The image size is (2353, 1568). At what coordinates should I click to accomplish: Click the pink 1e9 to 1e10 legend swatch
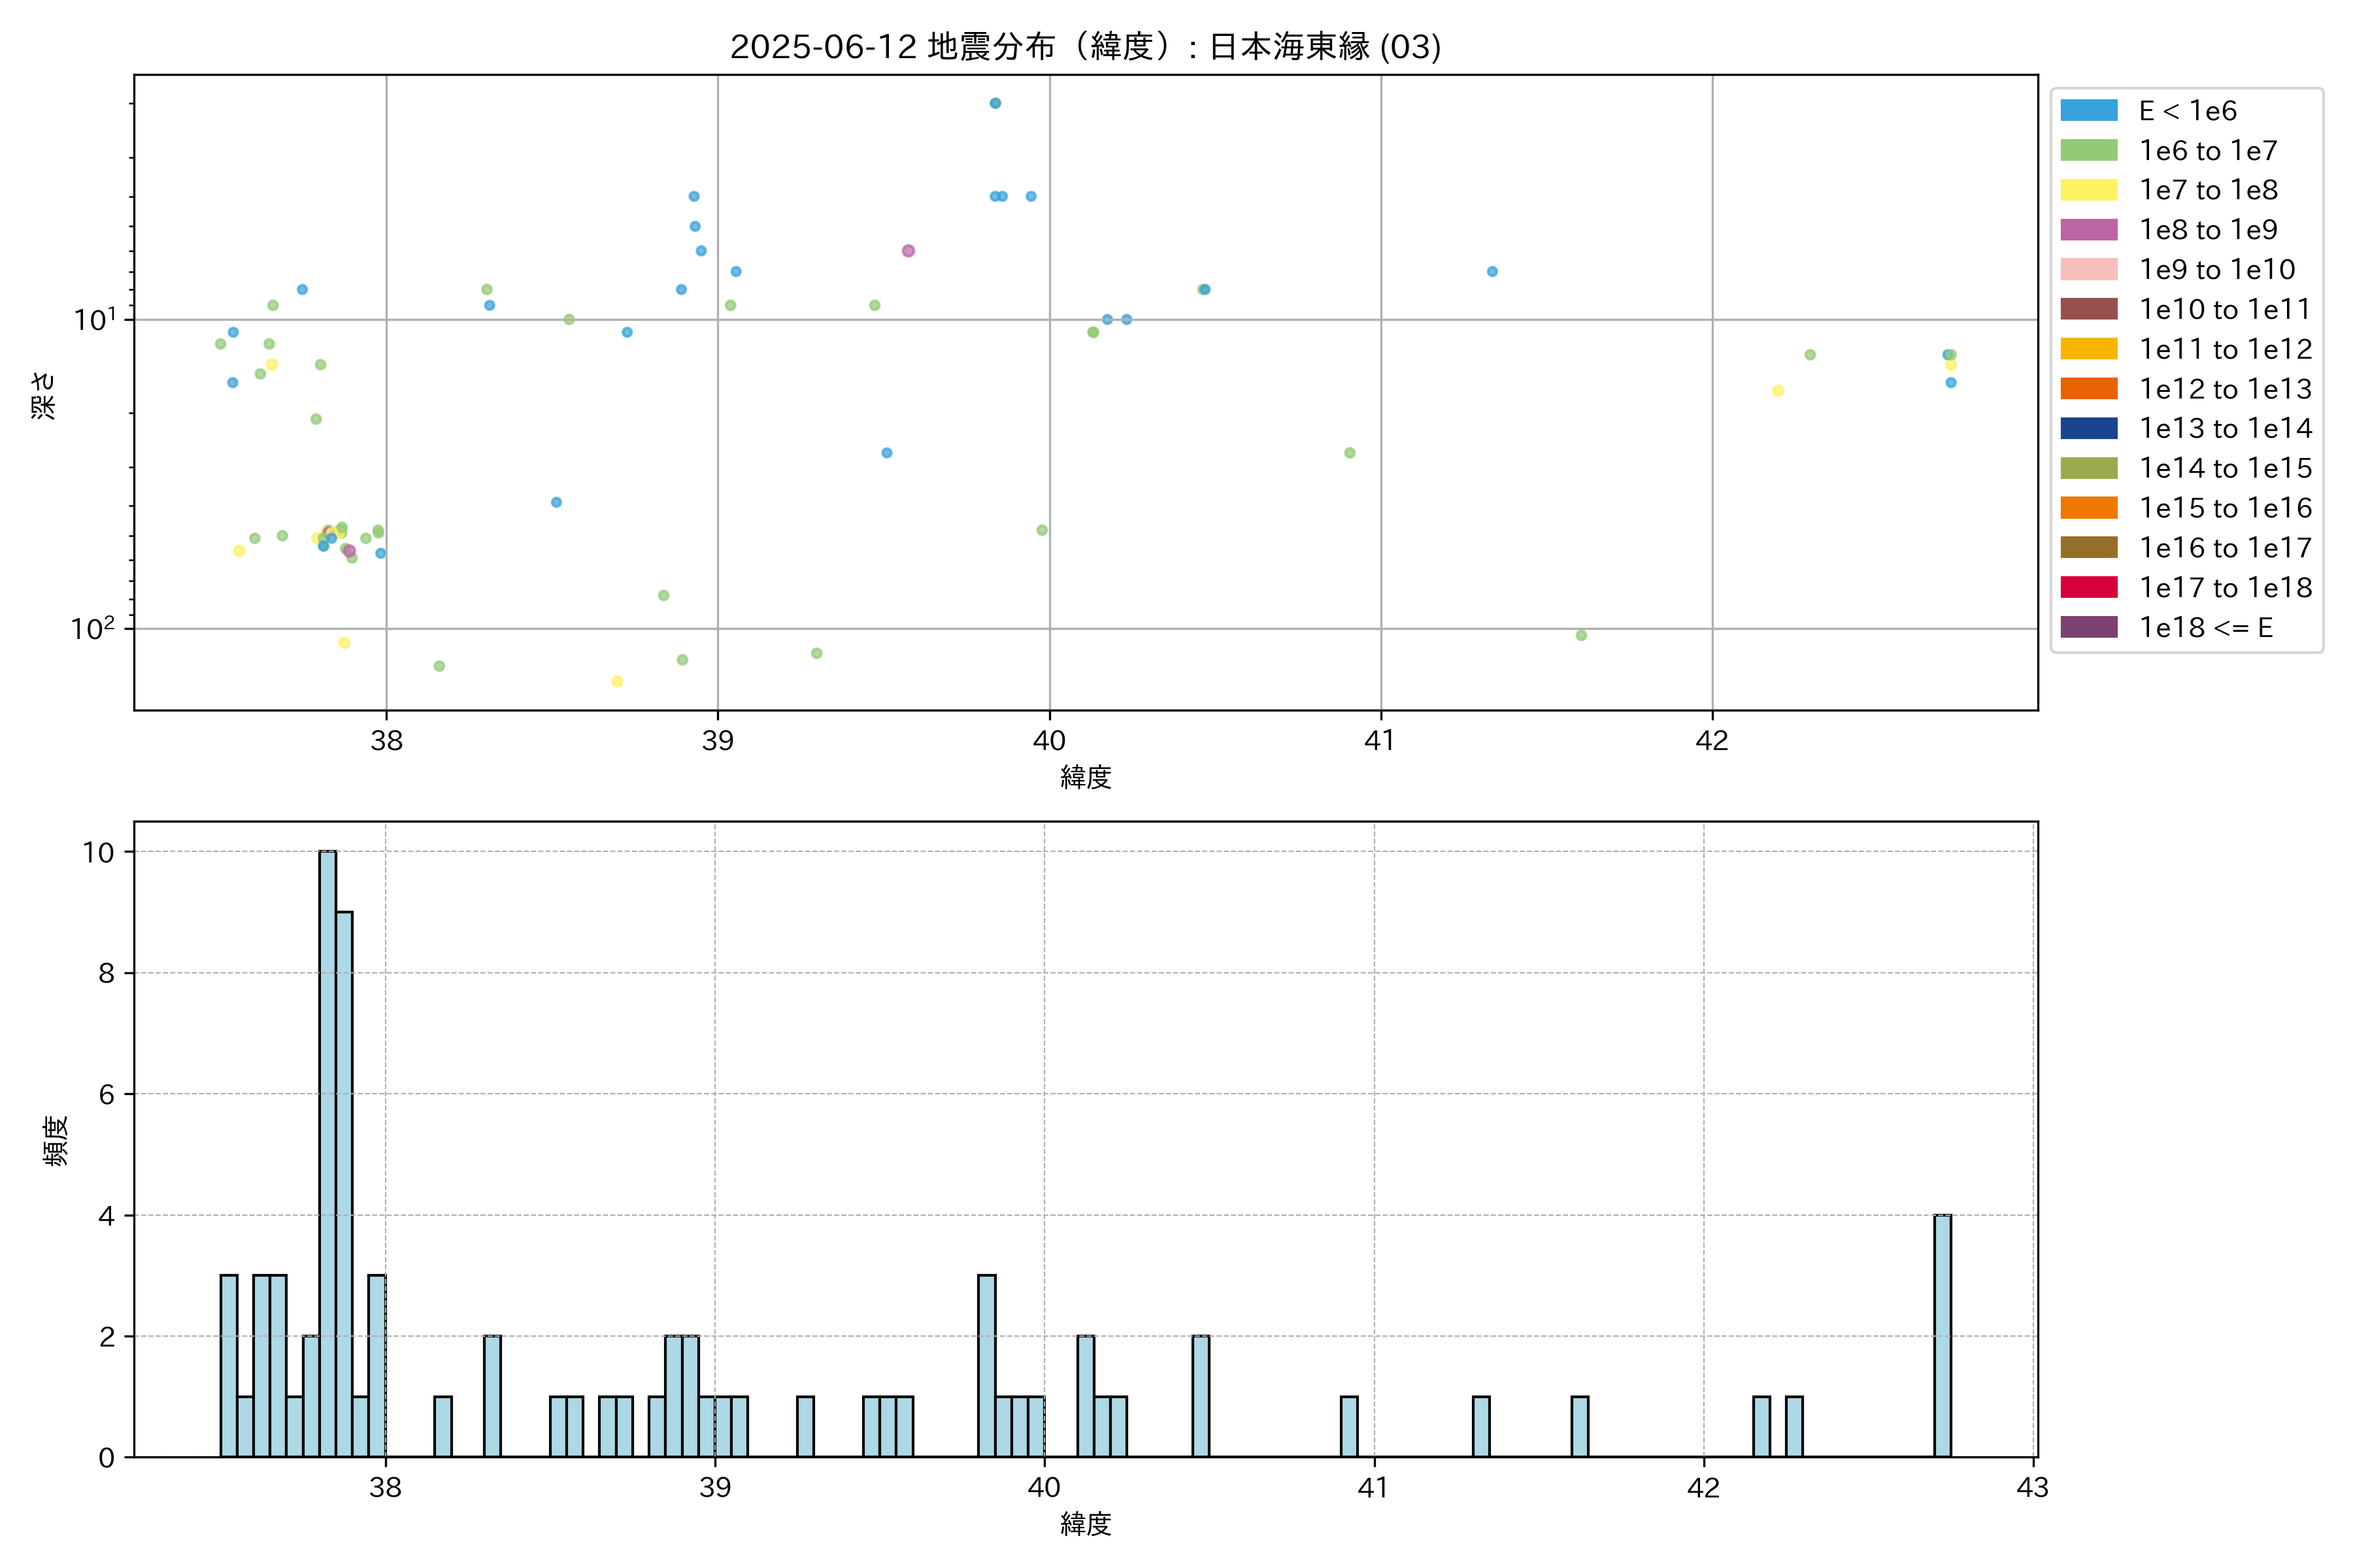pos(2088,270)
